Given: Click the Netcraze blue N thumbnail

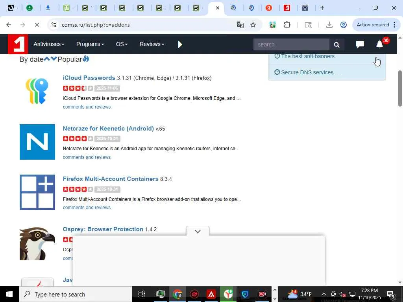Looking at the screenshot, I should (x=37, y=142).
